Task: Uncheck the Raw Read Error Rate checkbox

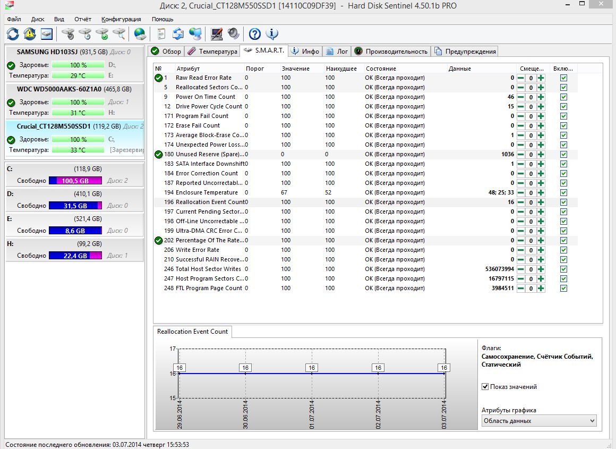Action: pyautogui.click(x=563, y=78)
